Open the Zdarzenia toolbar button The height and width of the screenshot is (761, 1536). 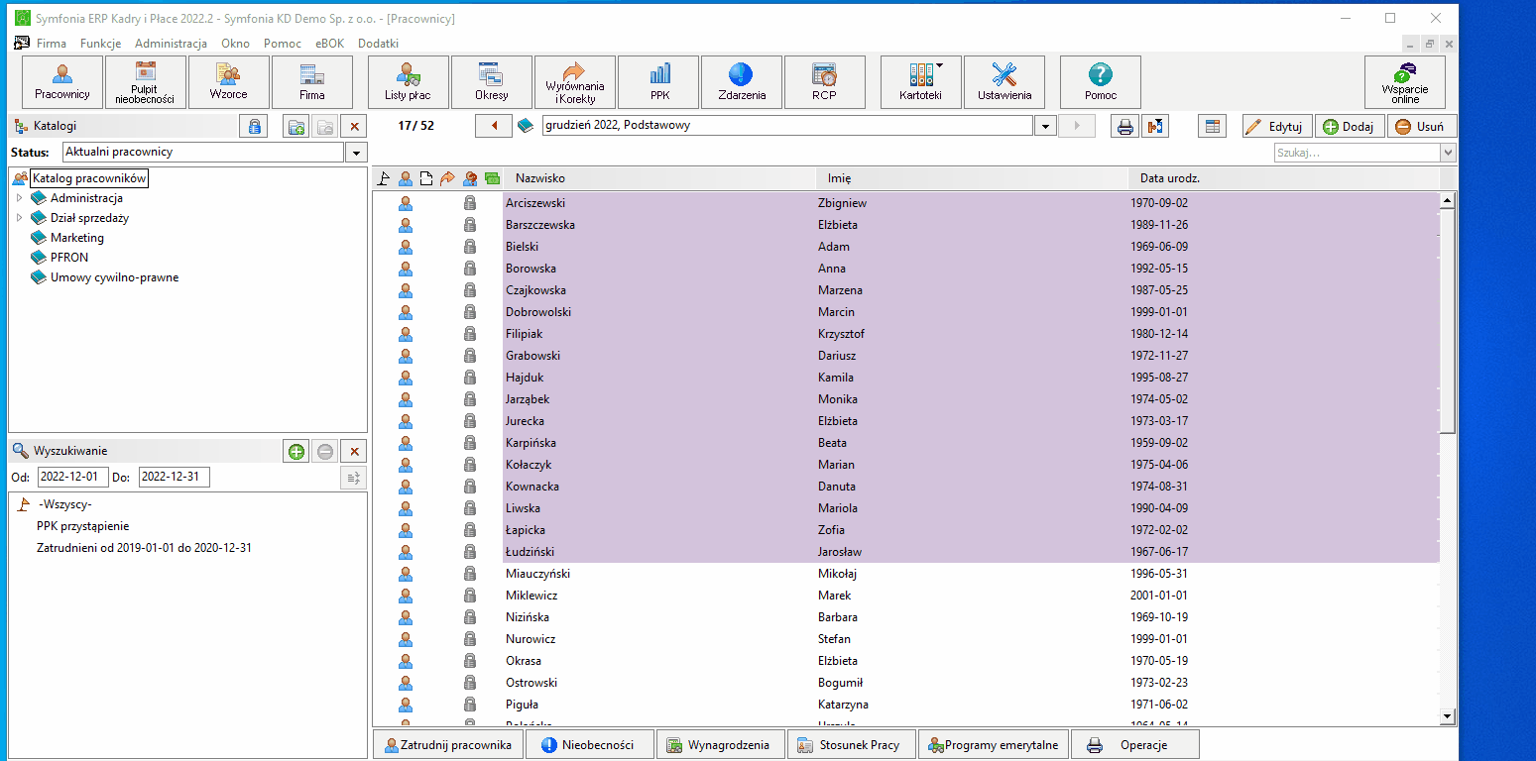tap(742, 82)
